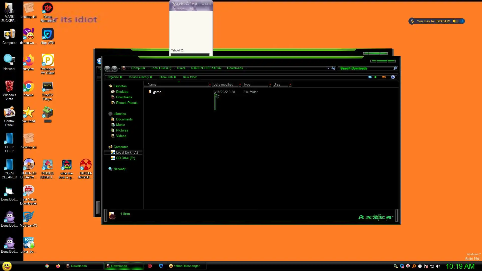
Task: Refresh the Downloads folder view
Action: coord(333,68)
